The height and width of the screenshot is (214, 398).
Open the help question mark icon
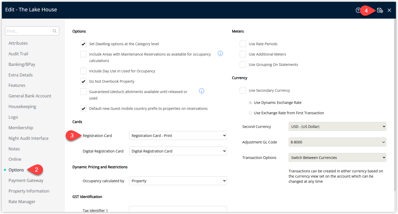pyautogui.click(x=358, y=10)
